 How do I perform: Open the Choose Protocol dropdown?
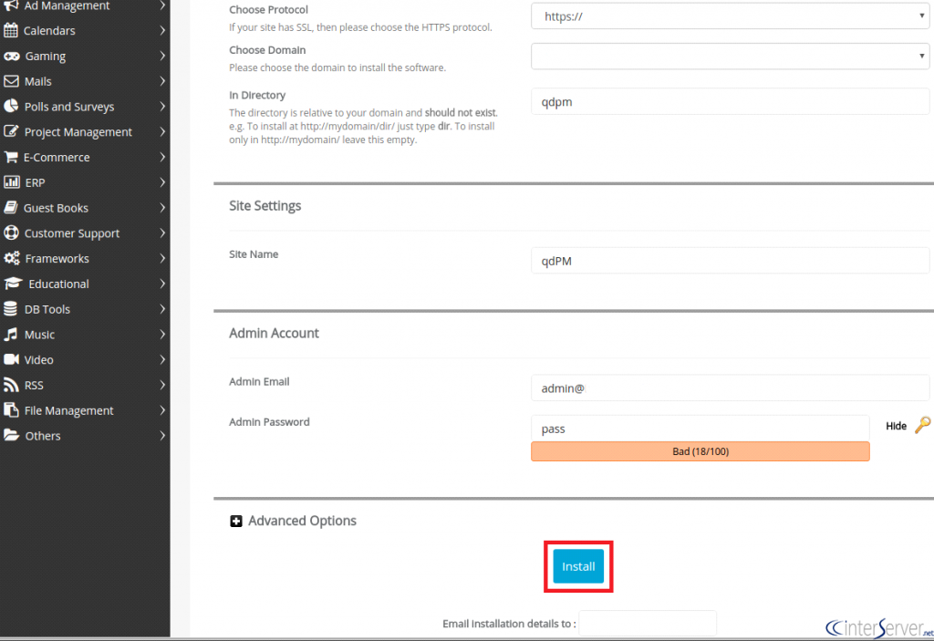(x=730, y=16)
